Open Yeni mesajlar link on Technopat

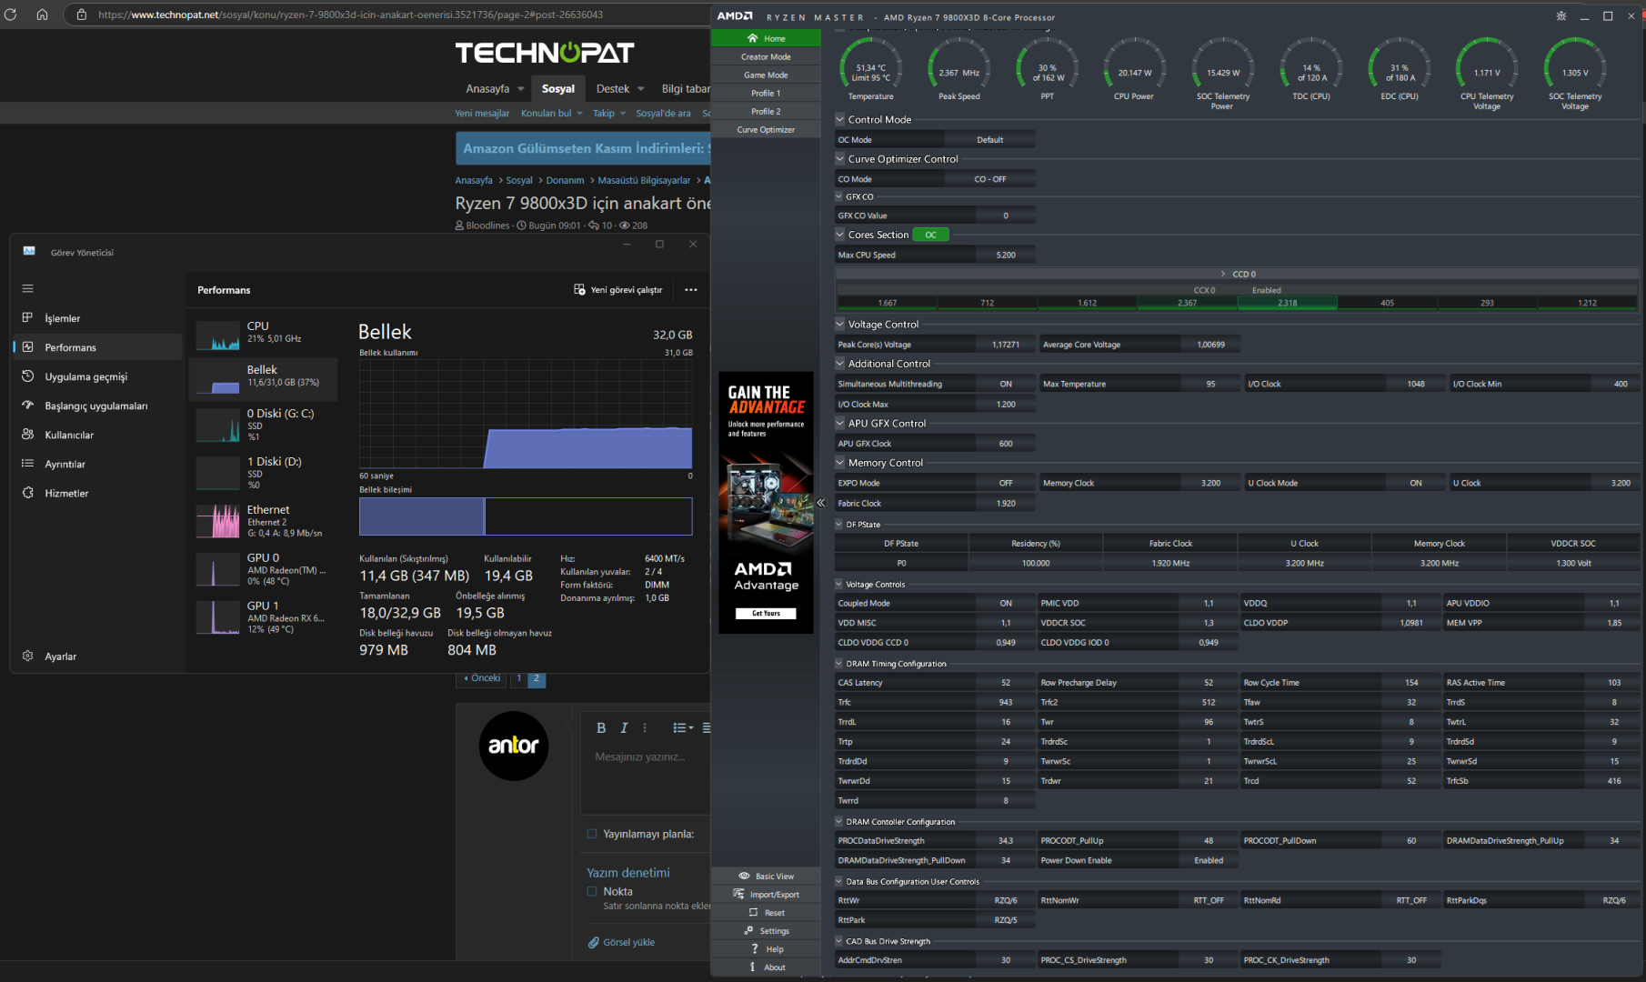(482, 114)
